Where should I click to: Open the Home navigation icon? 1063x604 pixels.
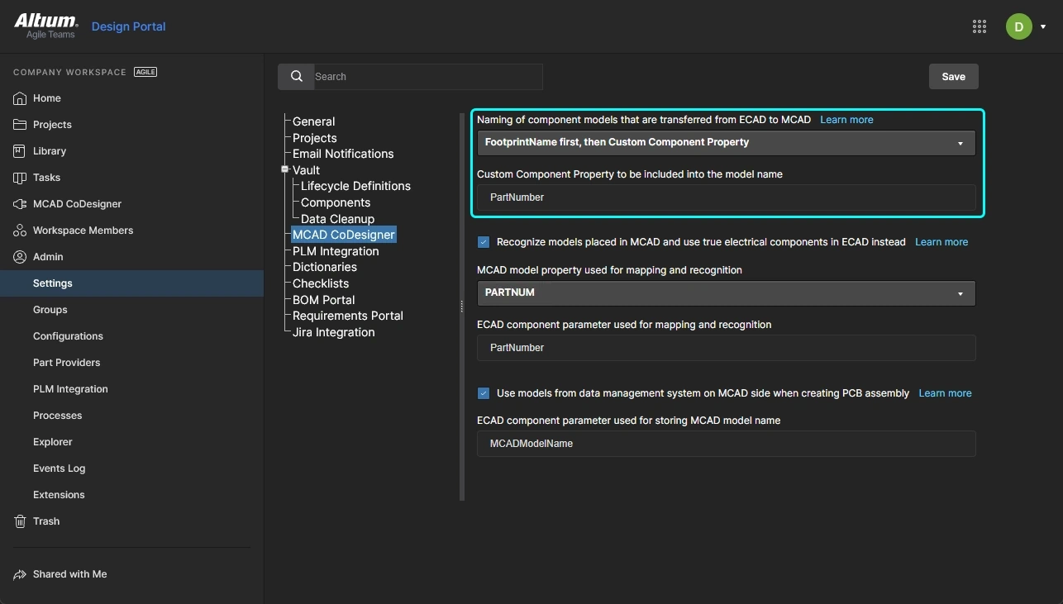pyautogui.click(x=20, y=98)
